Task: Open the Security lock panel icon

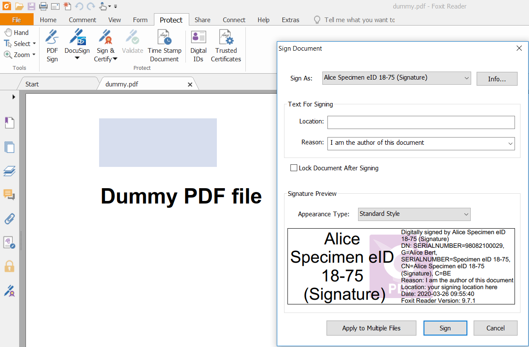Action: pos(9,267)
